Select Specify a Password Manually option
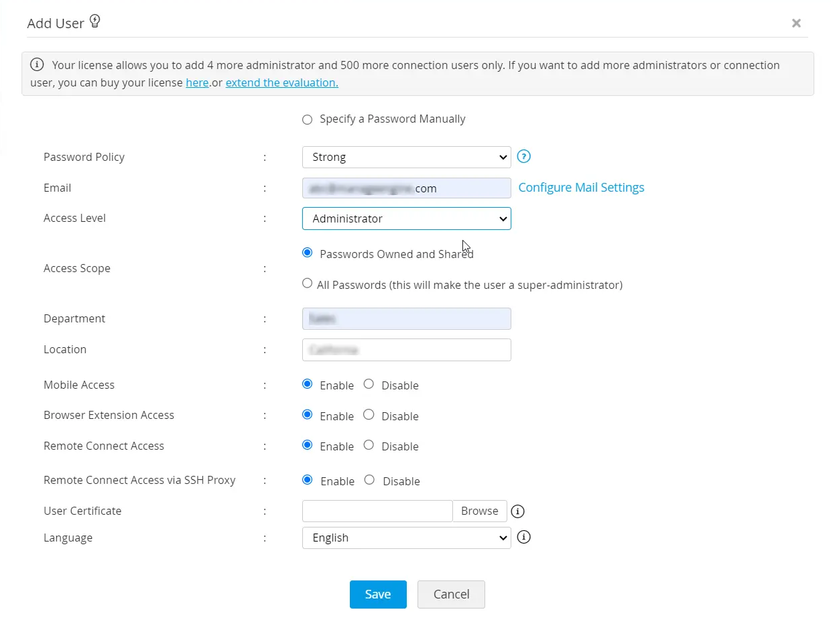 coord(307,119)
